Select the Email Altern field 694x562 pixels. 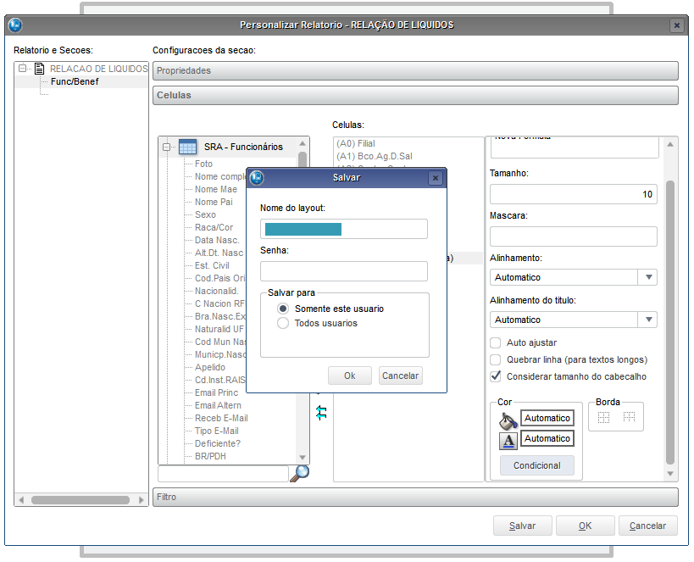(219, 406)
